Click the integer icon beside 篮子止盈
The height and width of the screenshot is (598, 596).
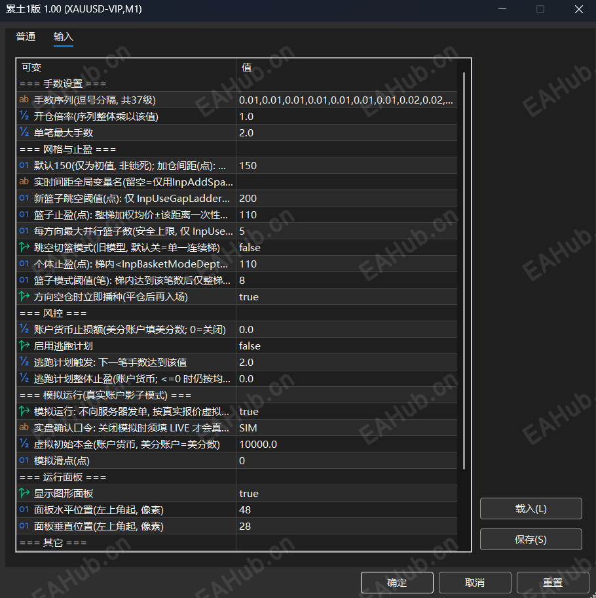point(24,214)
